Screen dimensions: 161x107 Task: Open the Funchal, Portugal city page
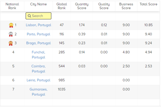[x=38, y=55]
